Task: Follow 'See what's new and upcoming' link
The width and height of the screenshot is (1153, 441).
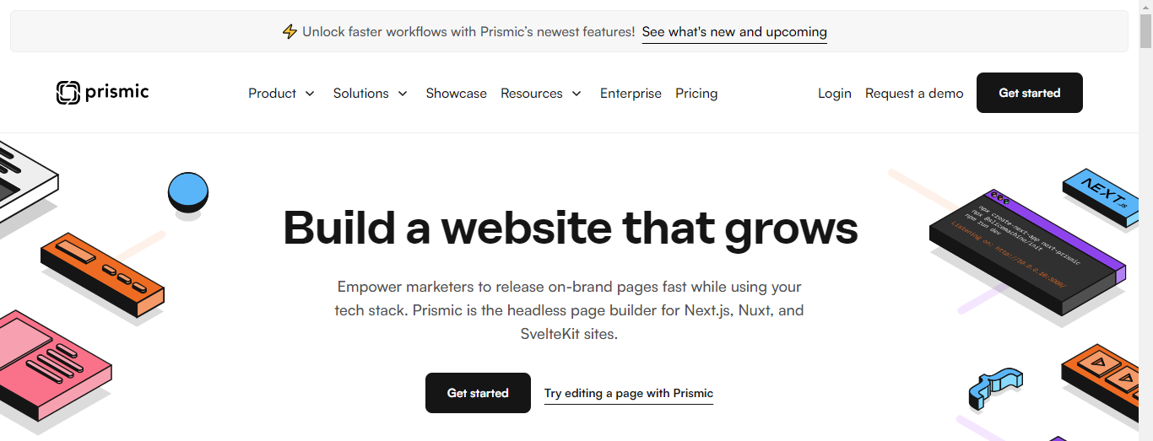Action: point(734,32)
